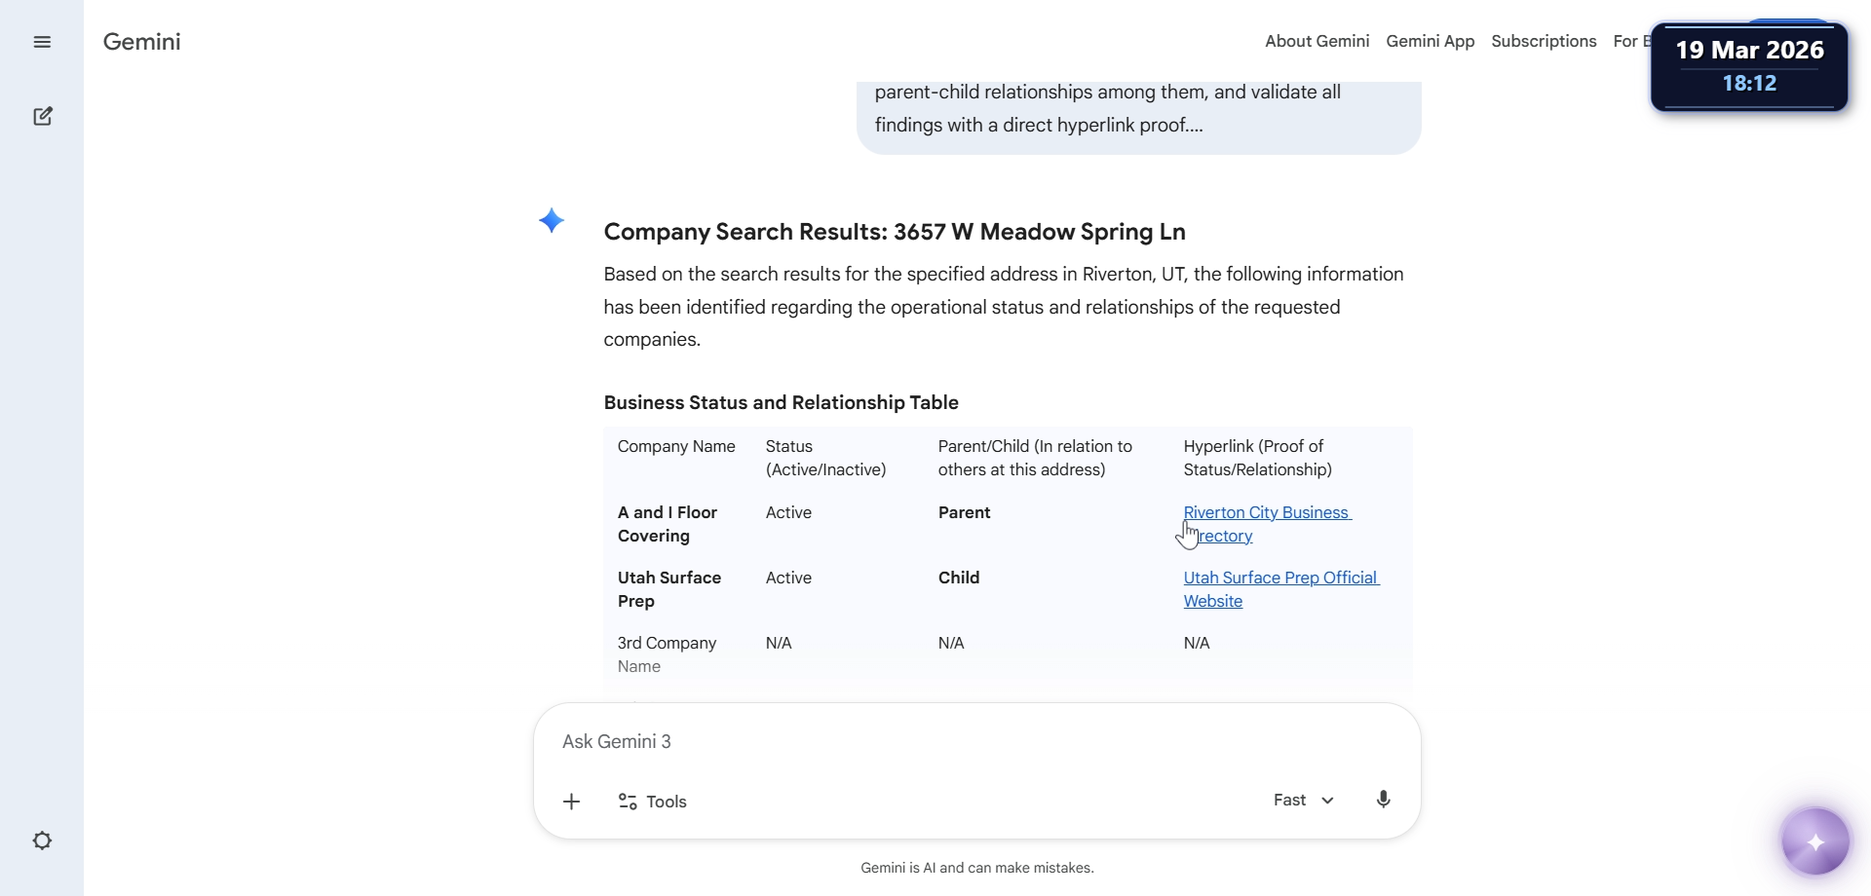Open the Tools options

[653, 802]
